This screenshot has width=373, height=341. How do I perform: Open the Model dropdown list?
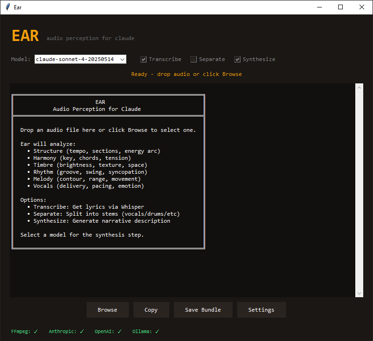pos(80,59)
